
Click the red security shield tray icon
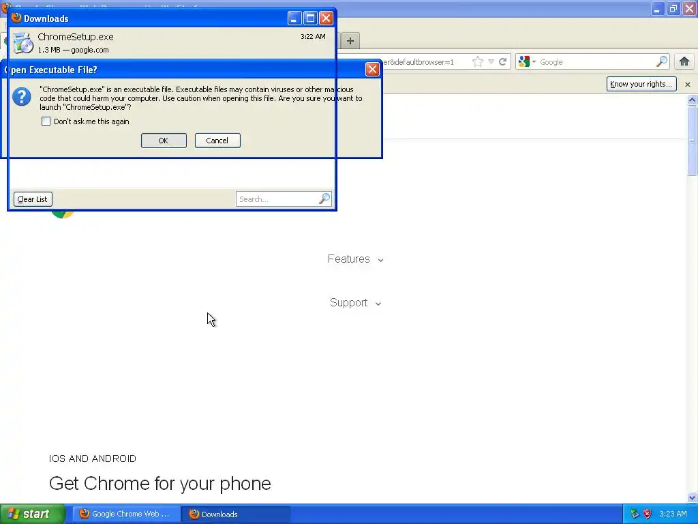(x=648, y=514)
